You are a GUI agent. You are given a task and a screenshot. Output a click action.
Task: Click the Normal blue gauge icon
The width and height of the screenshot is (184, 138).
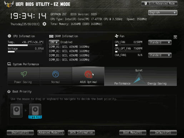tap(55, 74)
